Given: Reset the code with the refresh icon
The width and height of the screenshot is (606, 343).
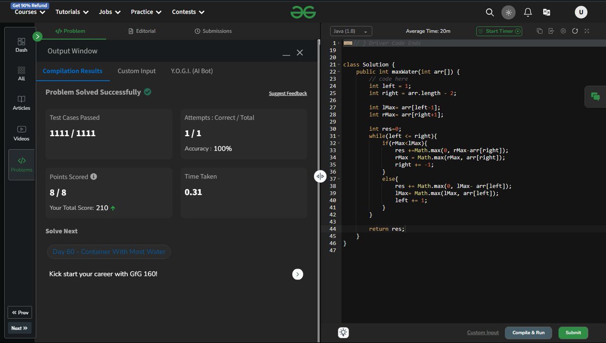Looking at the screenshot, I should tap(575, 31).
